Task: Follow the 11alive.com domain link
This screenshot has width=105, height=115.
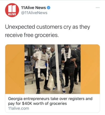Action: coord(19,108)
